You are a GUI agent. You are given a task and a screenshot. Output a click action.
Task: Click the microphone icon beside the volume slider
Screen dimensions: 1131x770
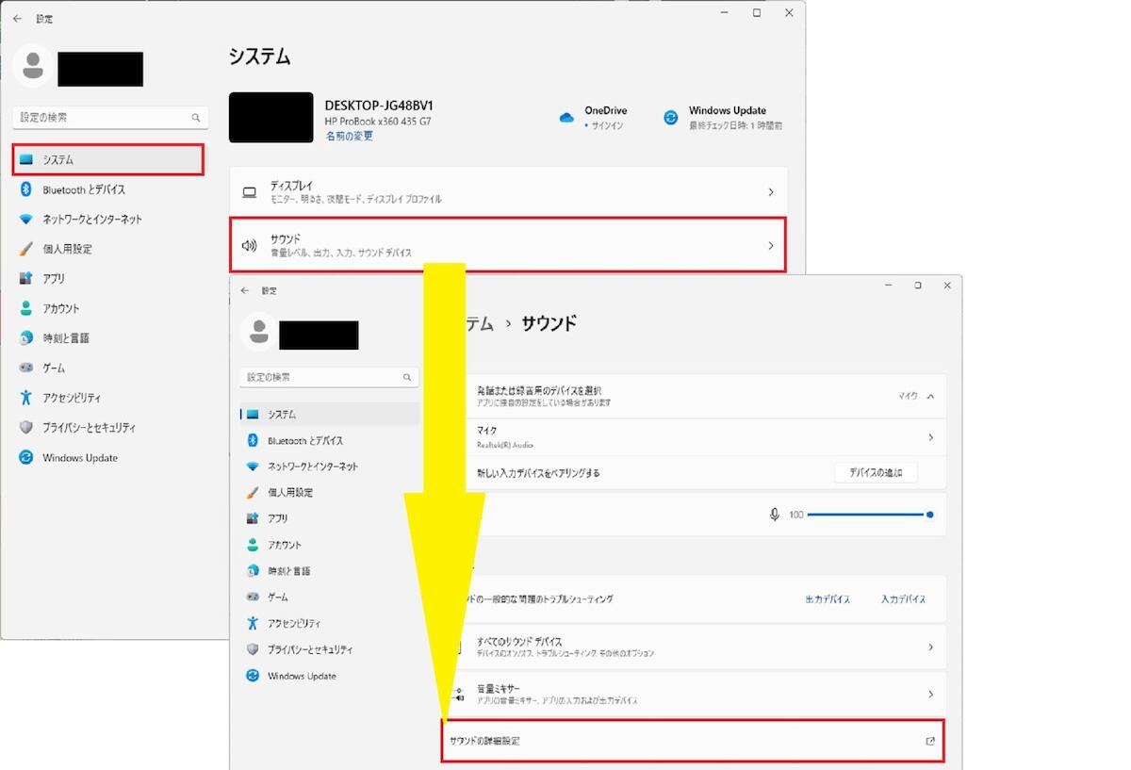click(774, 515)
